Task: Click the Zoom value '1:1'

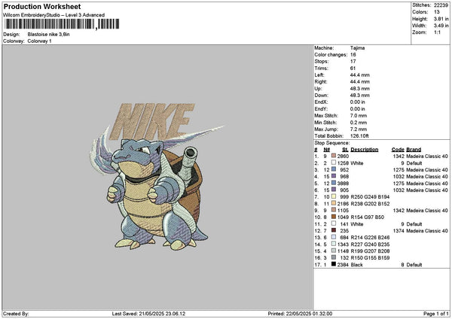Action: (x=437, y=32)
